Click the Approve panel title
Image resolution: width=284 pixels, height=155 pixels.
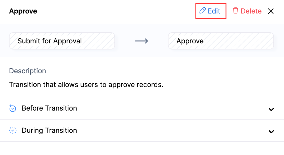point(23,11)
